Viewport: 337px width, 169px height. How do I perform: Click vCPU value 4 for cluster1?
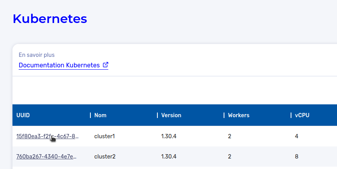pos(296,136)
